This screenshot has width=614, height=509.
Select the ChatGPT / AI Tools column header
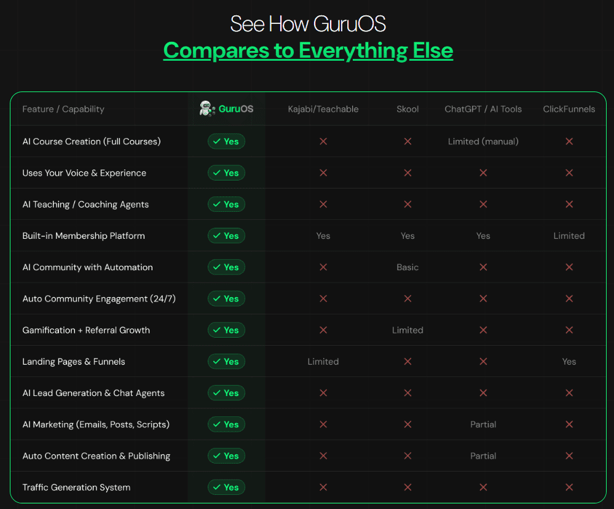pos(483,109)
